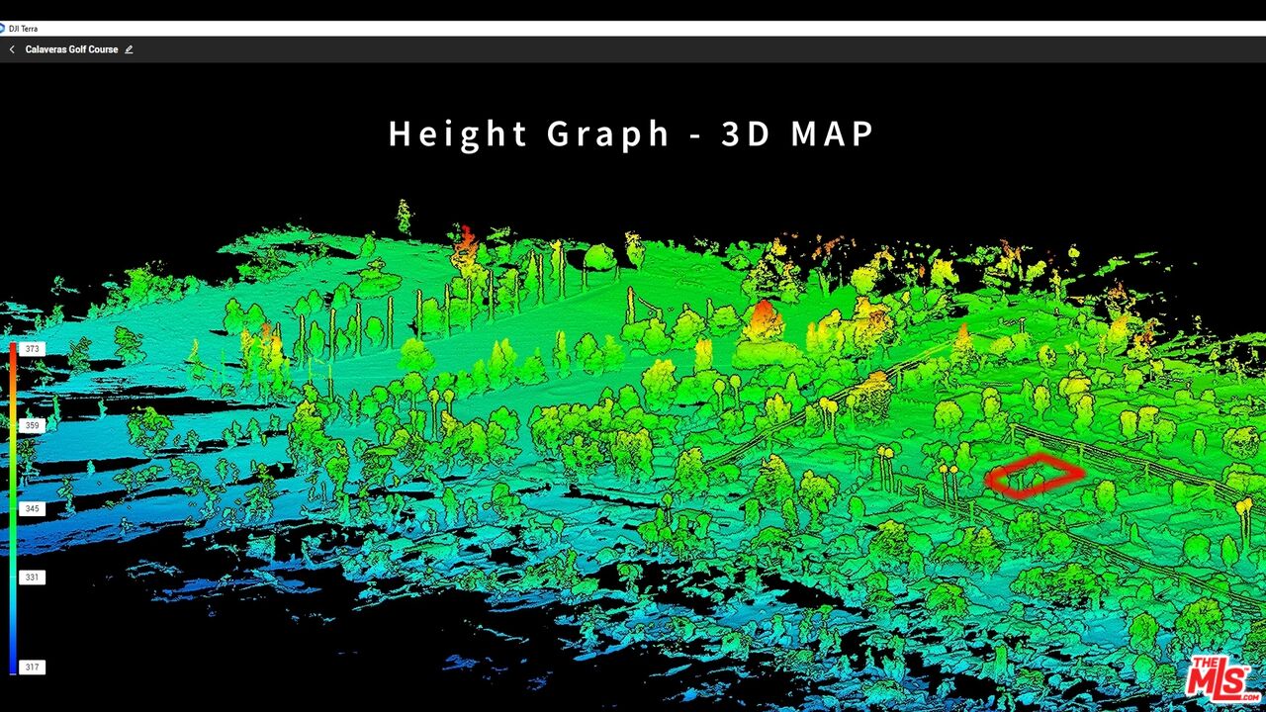
Task: Click the 331 elevation label
Action: (33, 577)
